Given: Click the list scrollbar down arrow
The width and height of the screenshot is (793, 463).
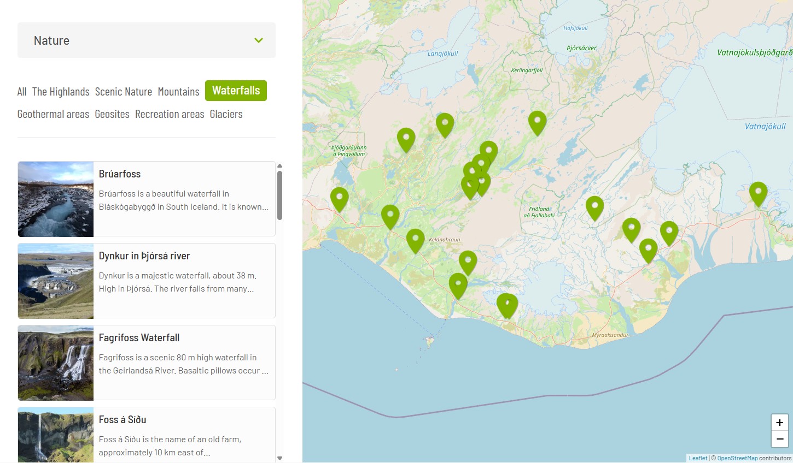Looking at the screenshot, I should pos(280,458).
